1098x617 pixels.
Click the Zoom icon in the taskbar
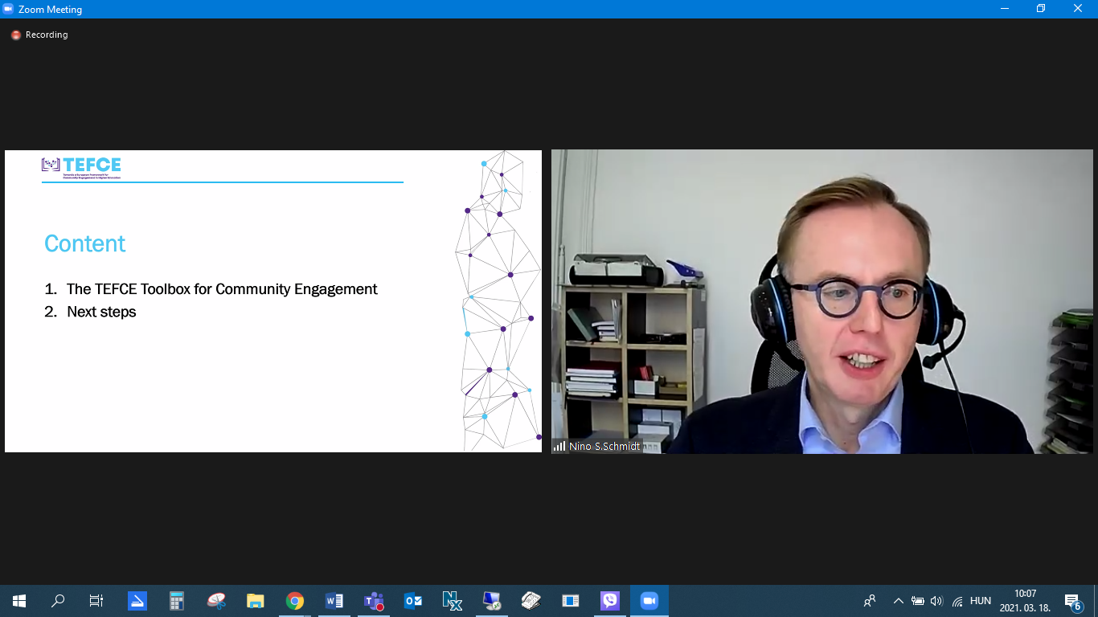(649, 601)
